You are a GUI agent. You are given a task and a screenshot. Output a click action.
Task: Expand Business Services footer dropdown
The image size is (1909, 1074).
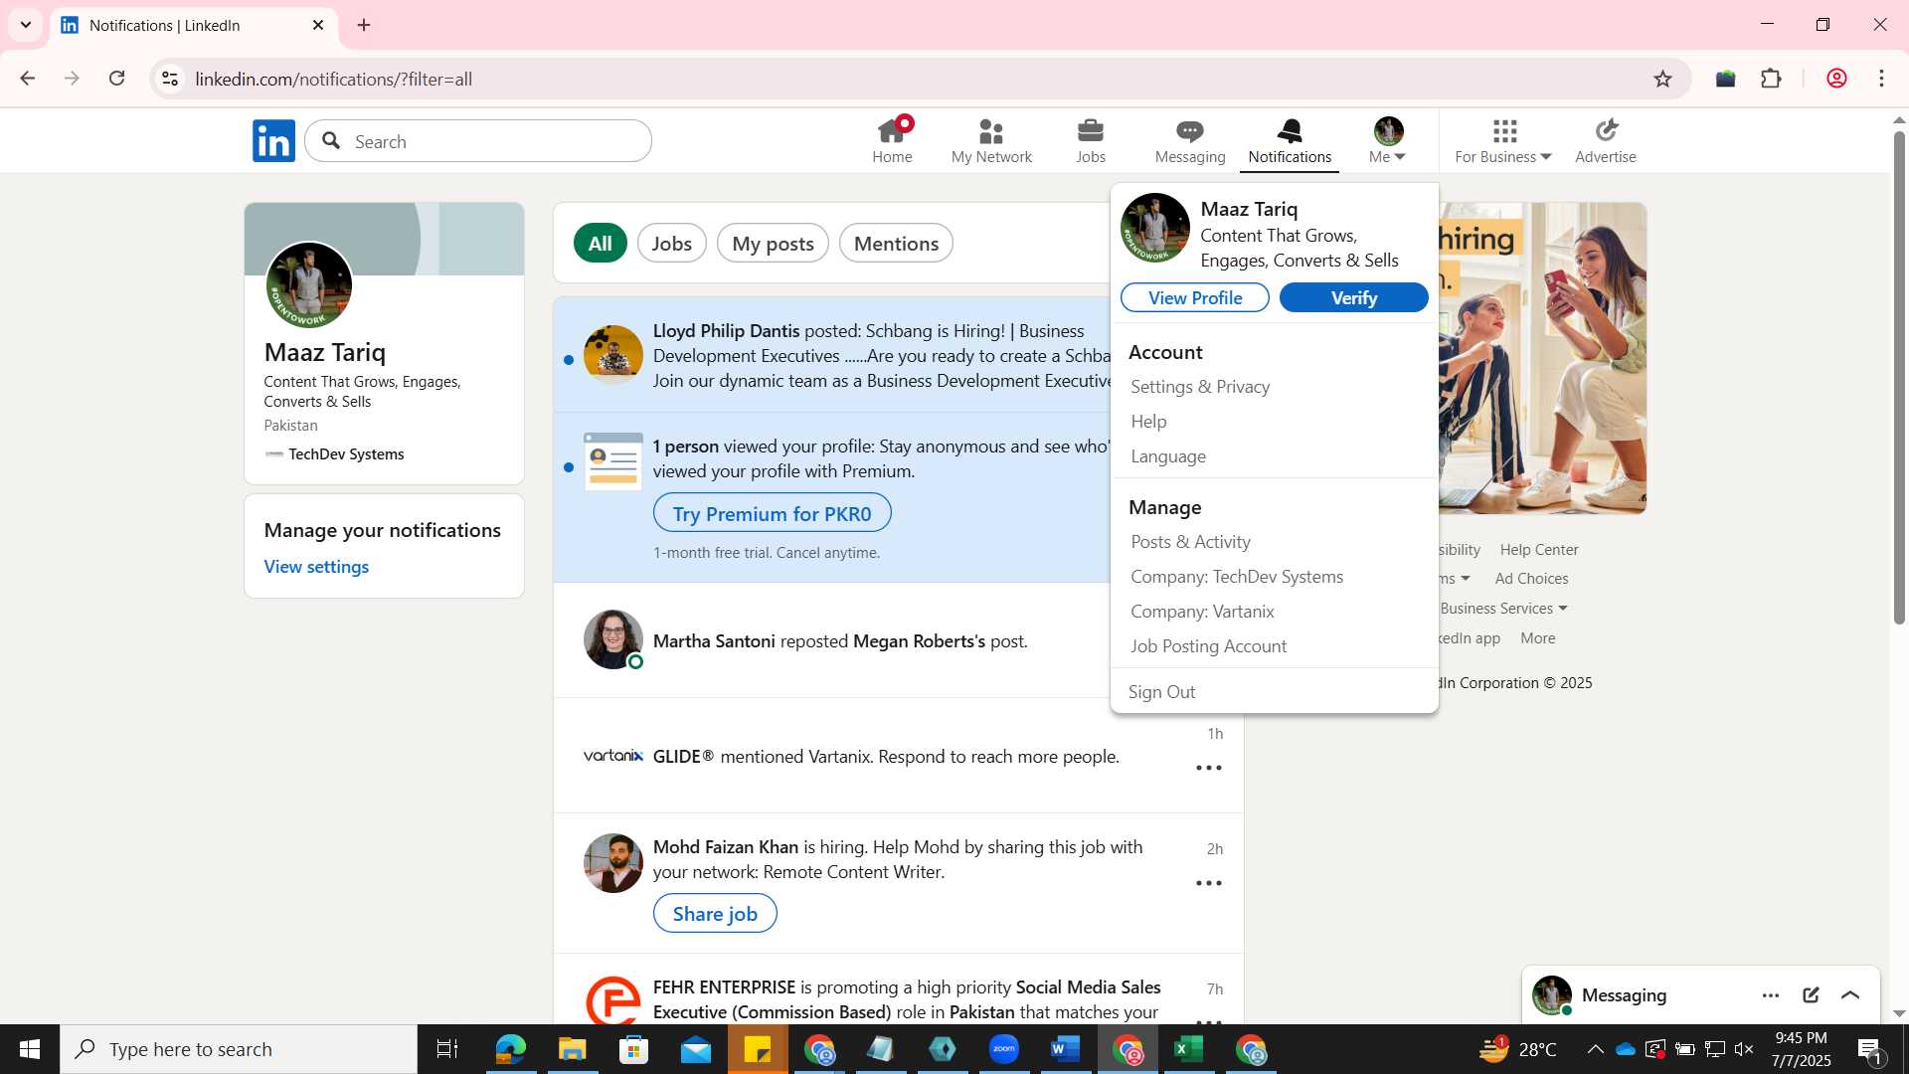(1503, 609)
